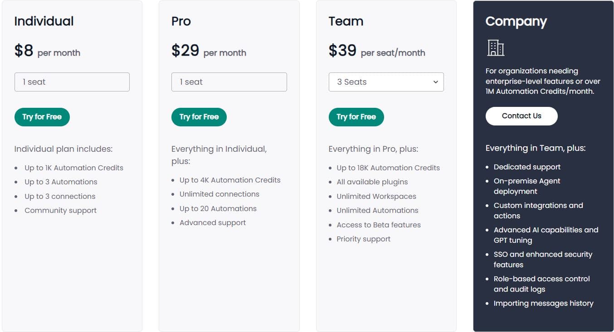614x332 pixels.
Task: Contact Us about the Company plan
Action: [521, 115]
